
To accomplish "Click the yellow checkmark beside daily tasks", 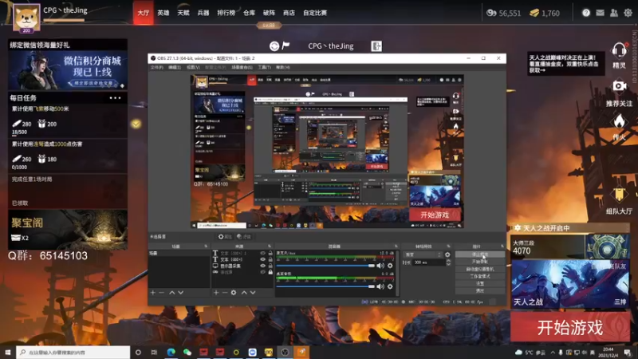I will pos(136,124).
